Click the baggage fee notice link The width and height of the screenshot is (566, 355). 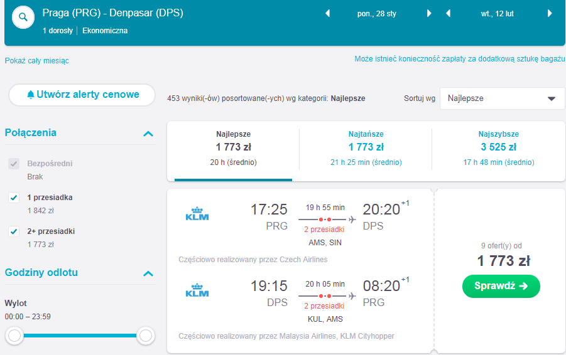point(459,59)
